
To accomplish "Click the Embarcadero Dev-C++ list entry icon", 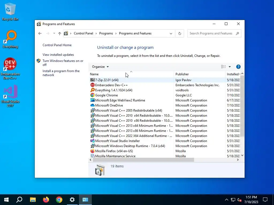I will (92, 85).
